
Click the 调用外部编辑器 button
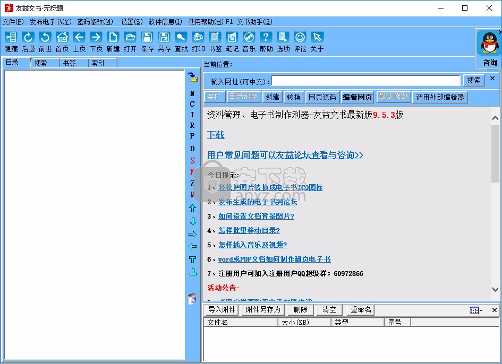click(440, 97)
